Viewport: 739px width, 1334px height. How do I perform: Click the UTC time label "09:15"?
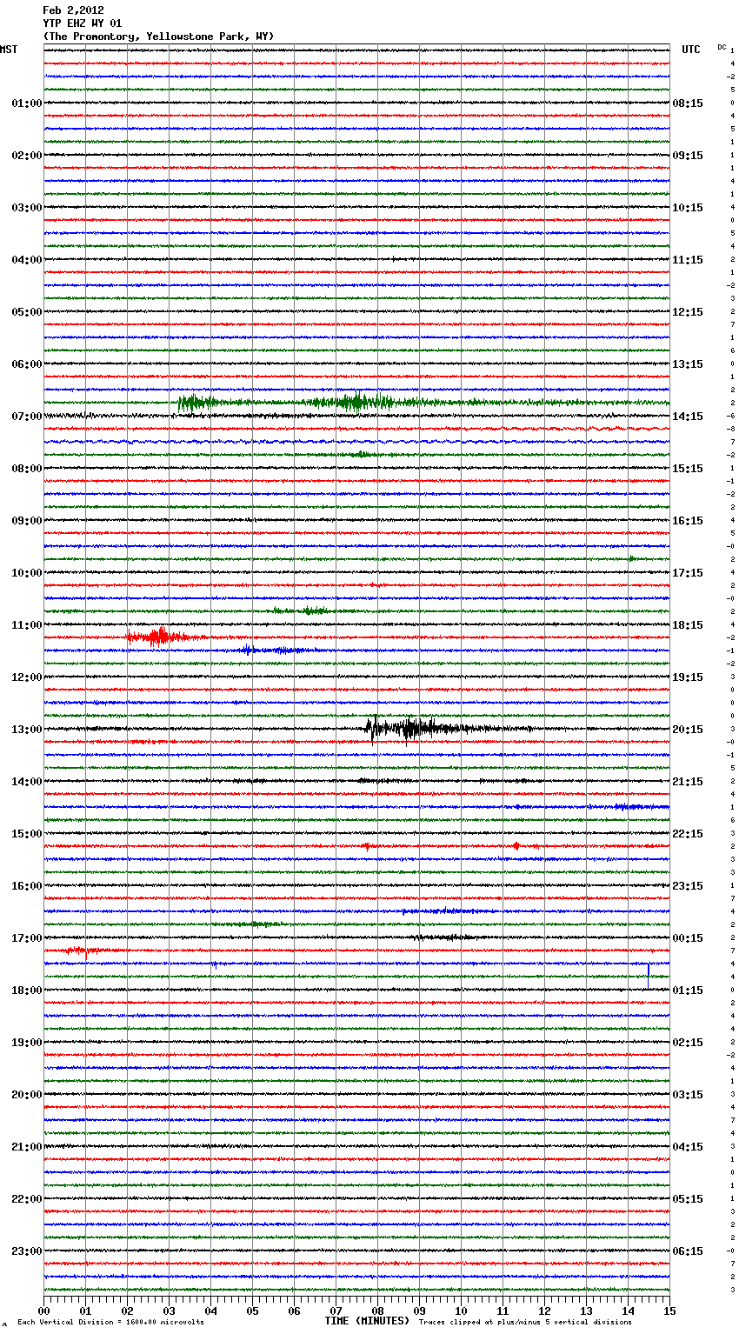688,156
